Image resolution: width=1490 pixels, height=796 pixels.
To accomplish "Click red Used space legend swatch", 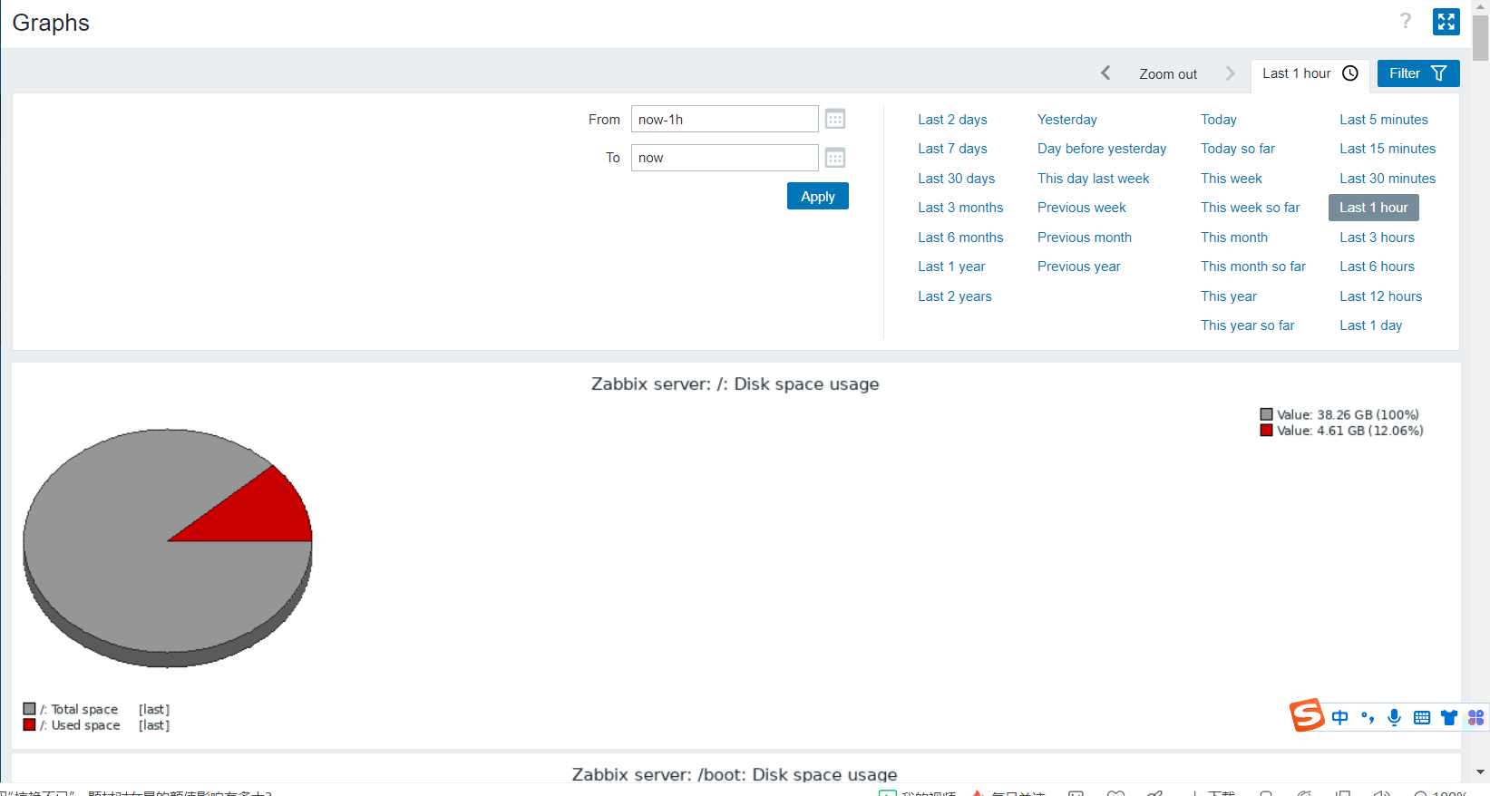I will 29,724.
